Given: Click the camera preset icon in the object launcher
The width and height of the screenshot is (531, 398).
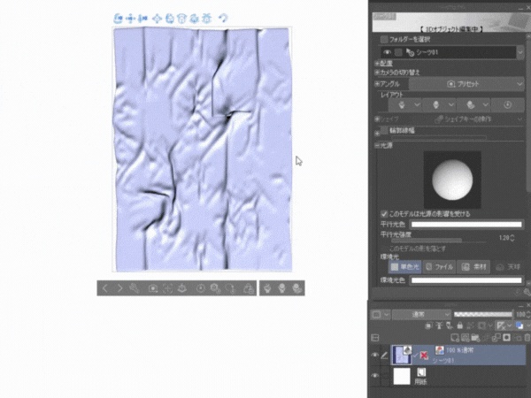Looking at the screenshot, I should pos(153,288).
